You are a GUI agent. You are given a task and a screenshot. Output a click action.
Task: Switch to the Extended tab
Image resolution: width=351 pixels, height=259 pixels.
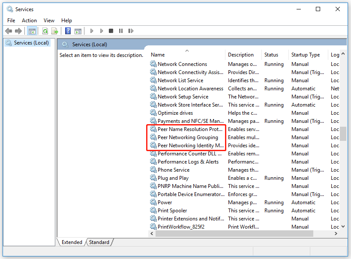click(71, 242)
